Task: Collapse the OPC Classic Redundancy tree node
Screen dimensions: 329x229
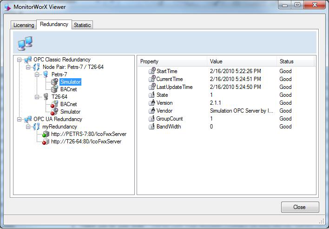Action: pos(20,60)
